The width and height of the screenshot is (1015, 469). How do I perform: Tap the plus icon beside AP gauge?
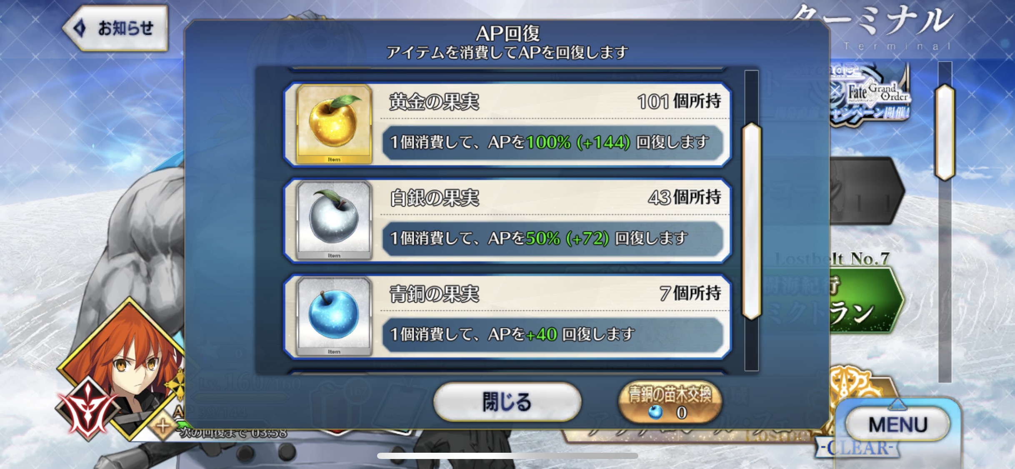(x=162, y=426)
